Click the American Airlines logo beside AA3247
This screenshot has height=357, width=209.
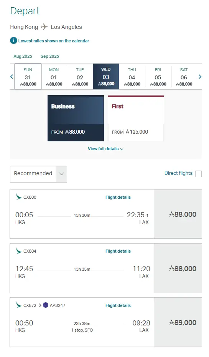point(46,305)
